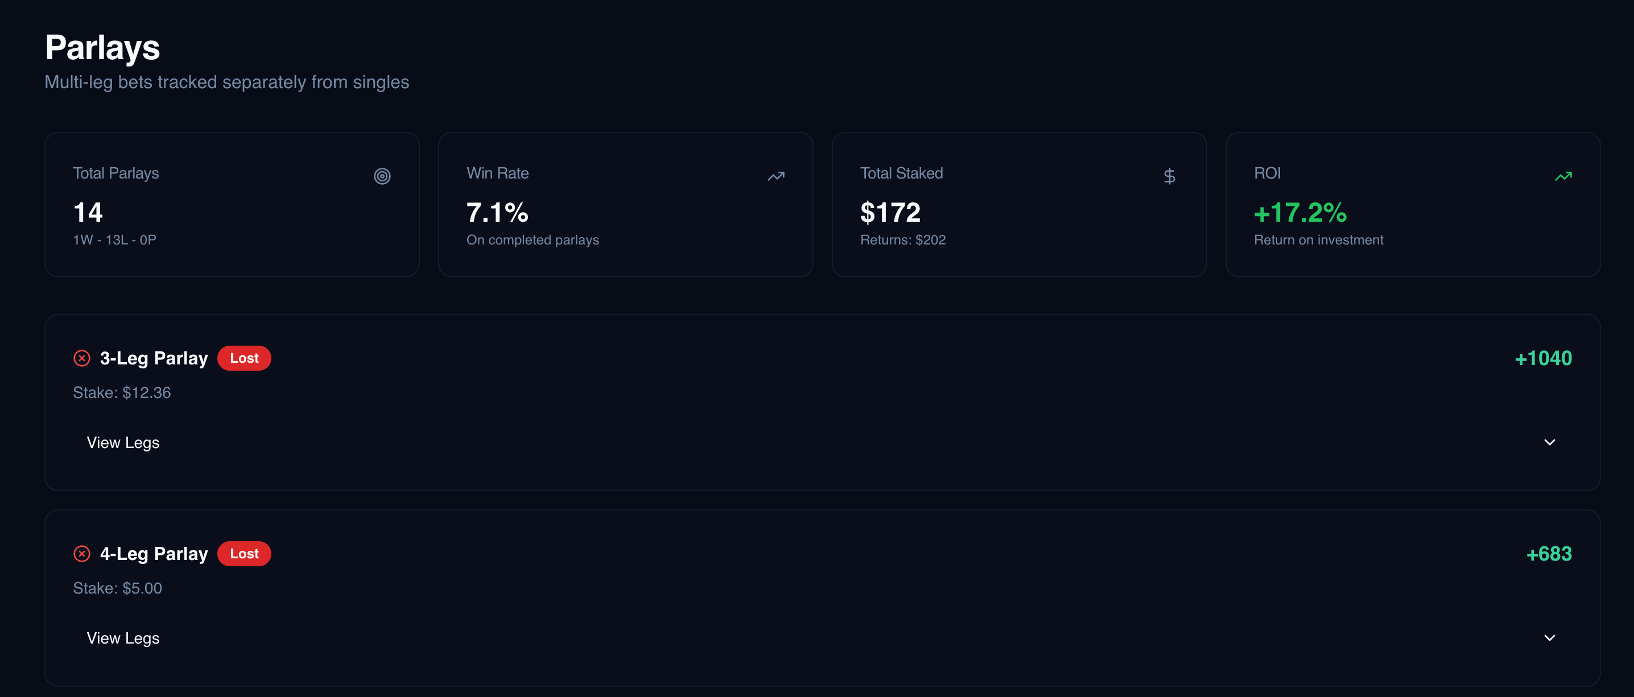Click the trend arrow icon in Win Rate card

coord(776,176)
